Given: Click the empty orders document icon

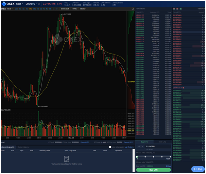Looking at the screenshot, I should [x=66, y=159].
